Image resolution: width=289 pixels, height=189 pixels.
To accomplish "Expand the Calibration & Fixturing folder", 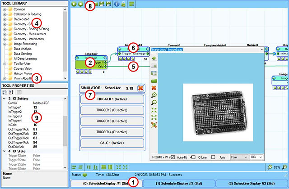I will 5,14.
